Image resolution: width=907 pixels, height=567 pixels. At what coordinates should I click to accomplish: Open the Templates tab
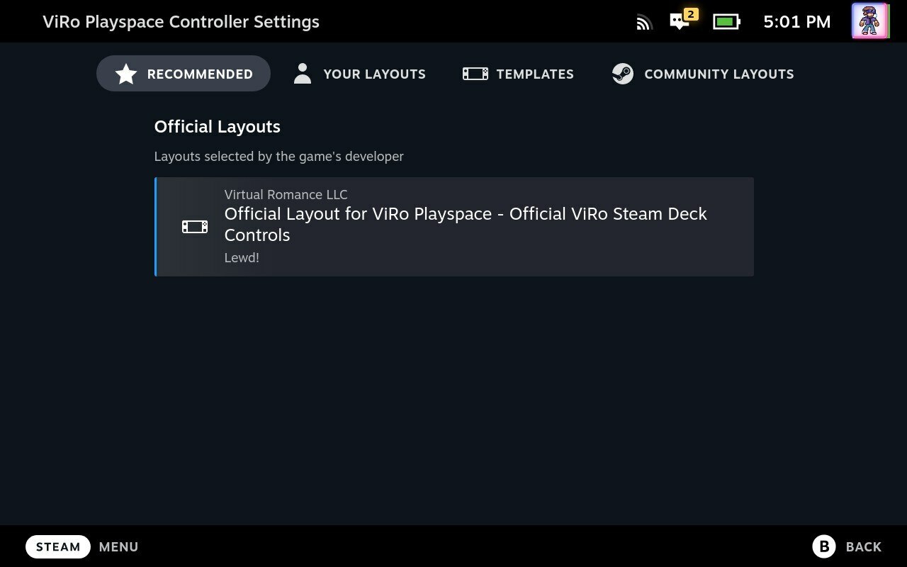(536, 74)
